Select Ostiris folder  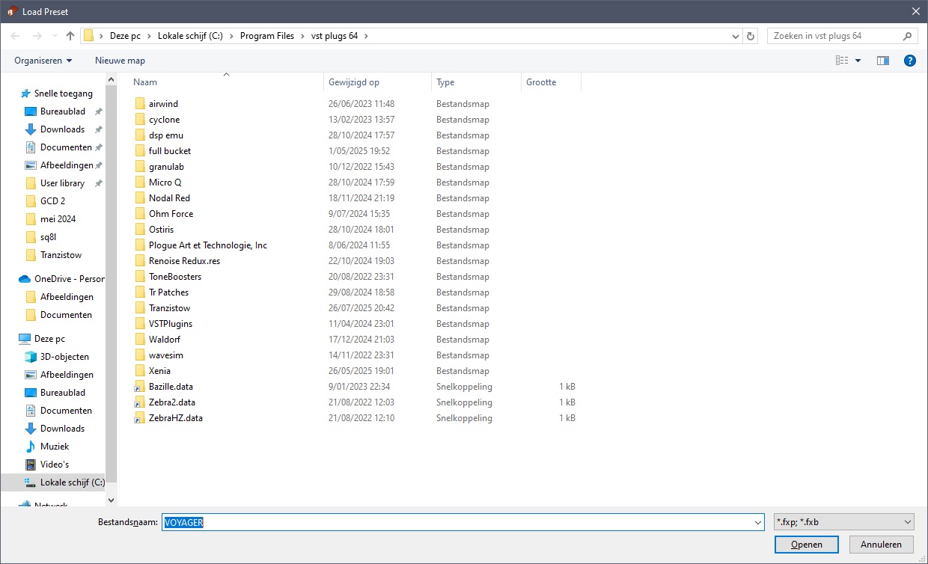coord(161,230)
